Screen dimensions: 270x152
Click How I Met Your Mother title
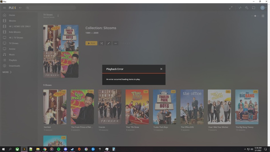coord(218,127)
